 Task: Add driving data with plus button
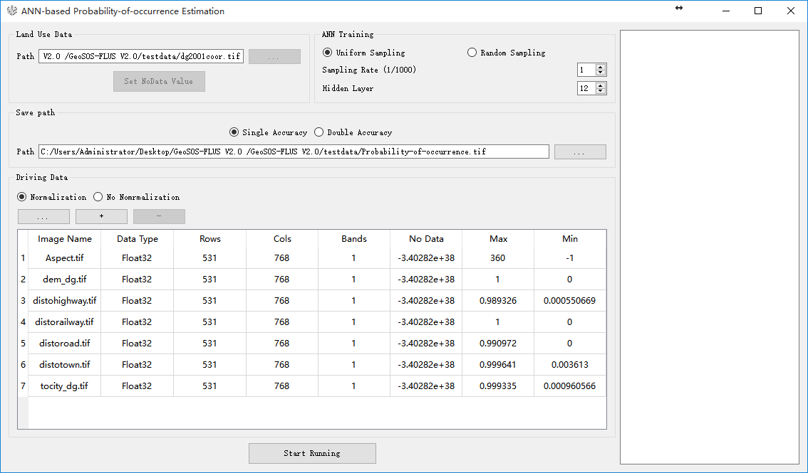101,217
